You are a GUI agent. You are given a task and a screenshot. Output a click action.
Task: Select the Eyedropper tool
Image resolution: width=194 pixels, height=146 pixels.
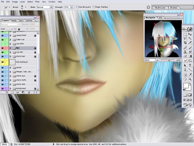190,75
